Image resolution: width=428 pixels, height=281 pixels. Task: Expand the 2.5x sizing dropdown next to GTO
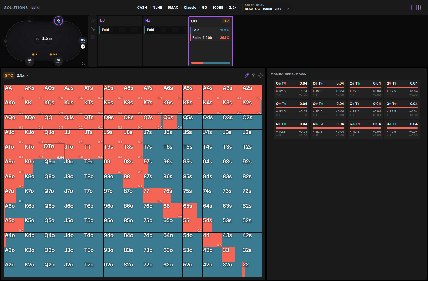click(x=23, y=75)
